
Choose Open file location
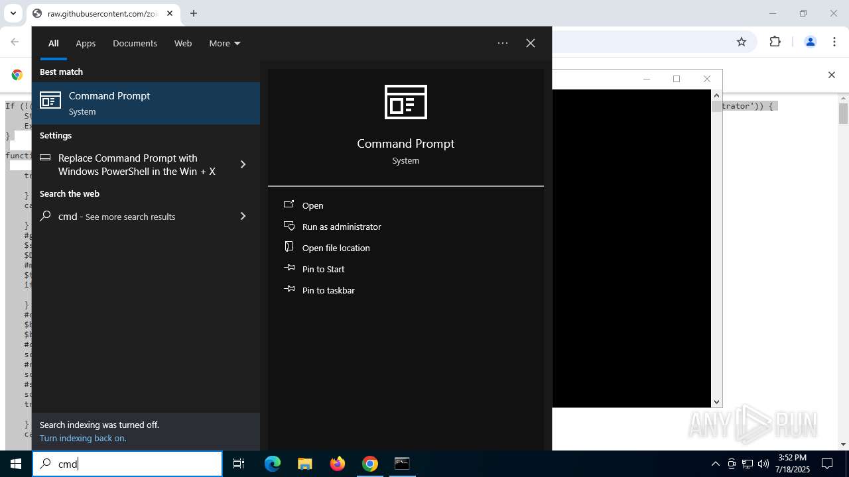(336, 248)
